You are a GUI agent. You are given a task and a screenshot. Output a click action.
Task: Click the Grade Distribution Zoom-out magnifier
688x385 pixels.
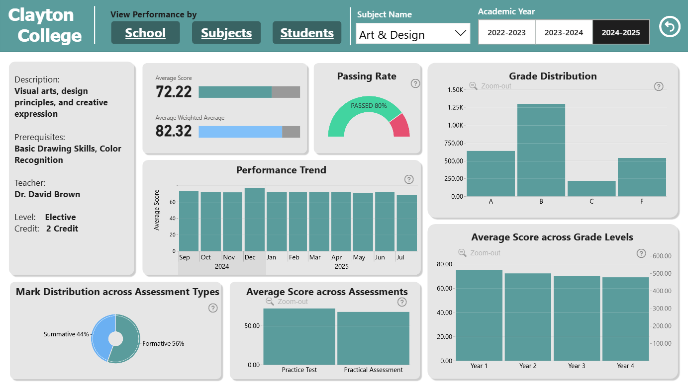point(474,86)
